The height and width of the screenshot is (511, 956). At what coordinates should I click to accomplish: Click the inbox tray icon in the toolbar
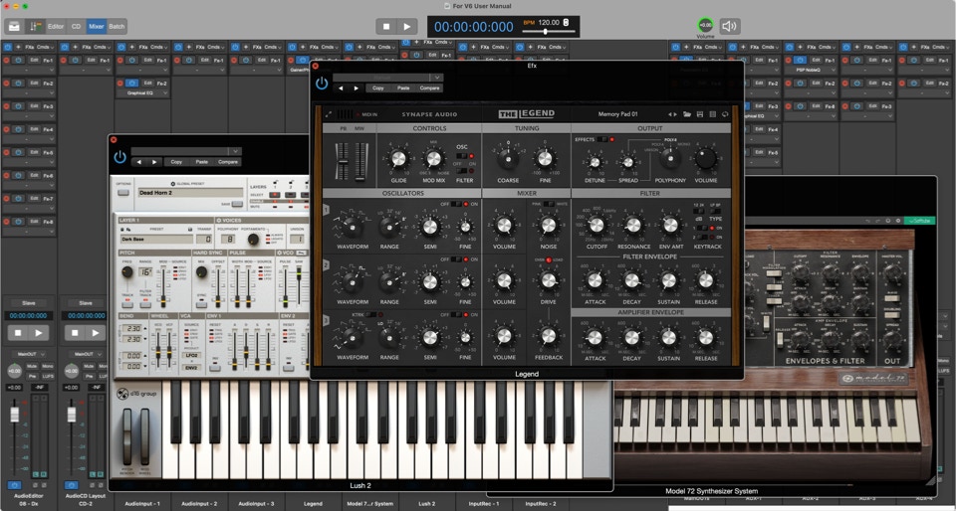[x=14, y=26]
